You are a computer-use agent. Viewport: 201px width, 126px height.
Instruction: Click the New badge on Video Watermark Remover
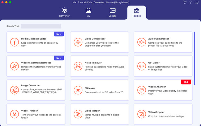point(59,58)
